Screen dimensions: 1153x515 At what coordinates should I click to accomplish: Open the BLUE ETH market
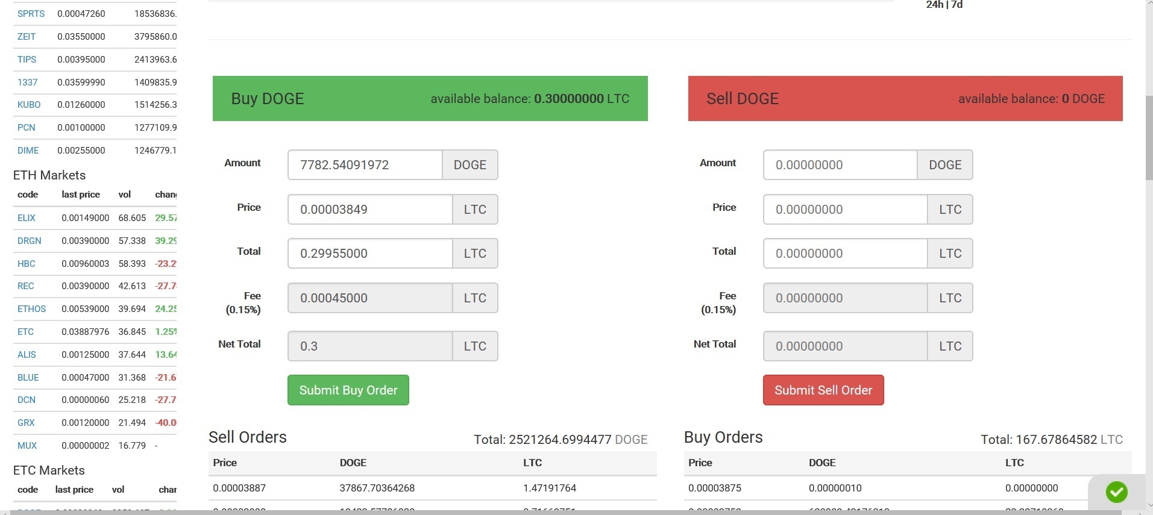tap(28, 377)
